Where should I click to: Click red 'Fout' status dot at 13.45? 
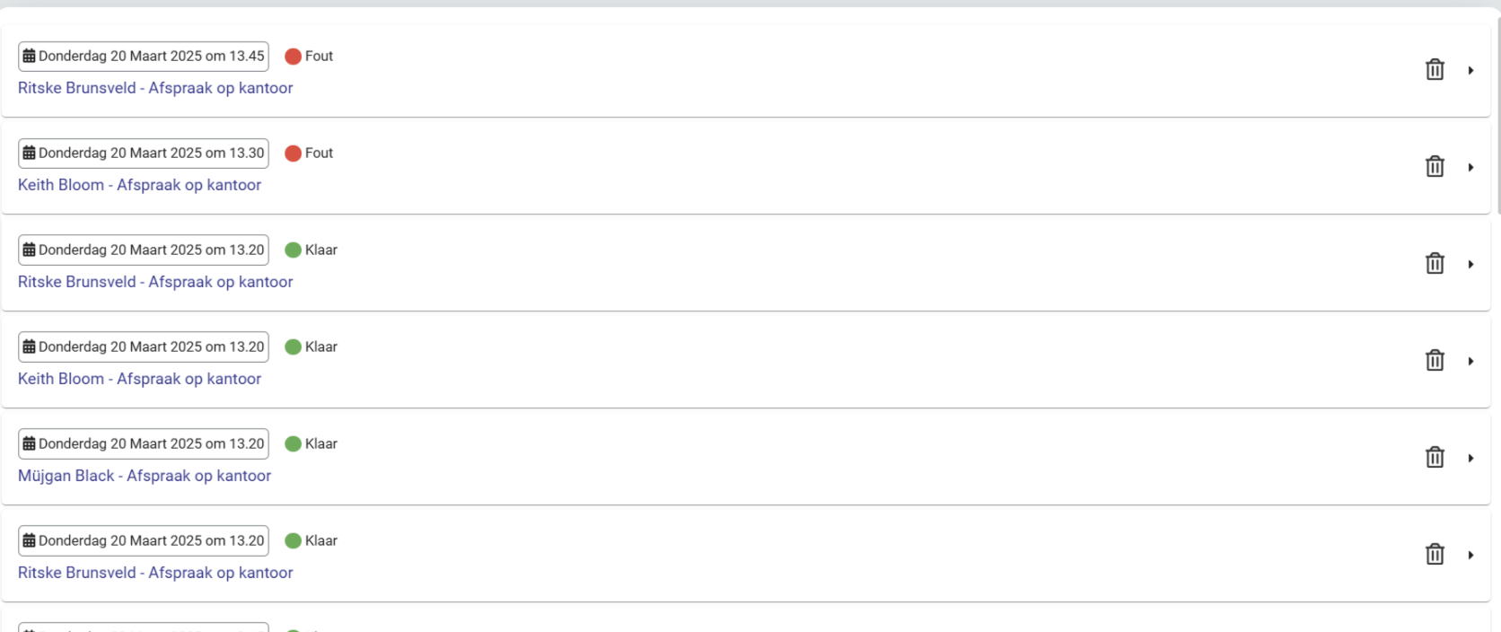click(x=293, y=57)
